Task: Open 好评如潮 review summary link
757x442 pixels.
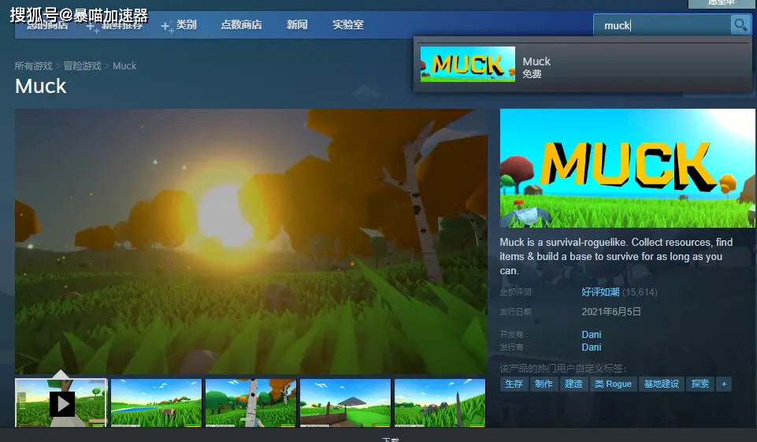Action: pos(600,292)
